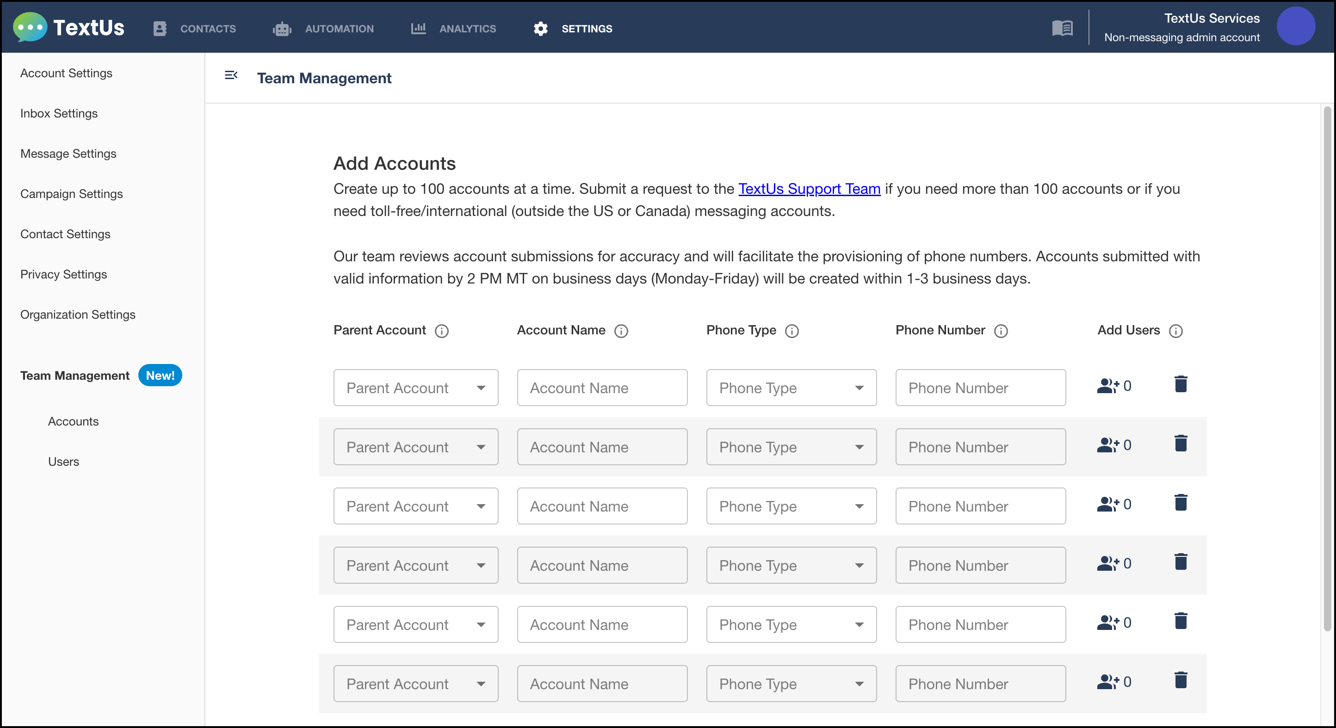Click the Phone Type info icon
The image size is (1336, 728).
pyautogui.click(x=792, y=331)
